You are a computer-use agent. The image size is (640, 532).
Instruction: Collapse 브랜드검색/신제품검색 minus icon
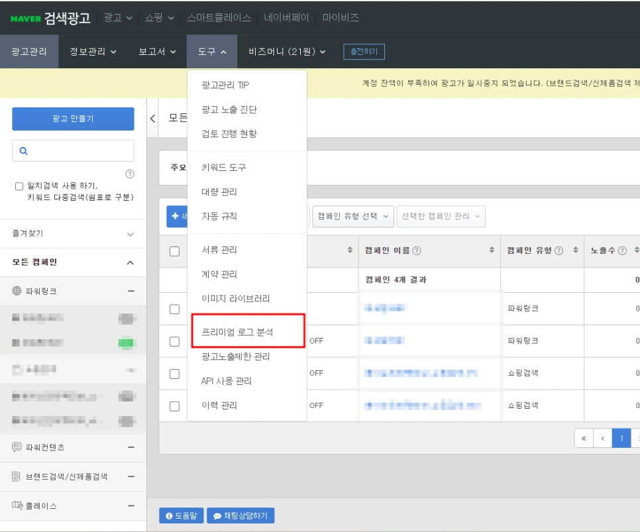(x=131, y=476)
